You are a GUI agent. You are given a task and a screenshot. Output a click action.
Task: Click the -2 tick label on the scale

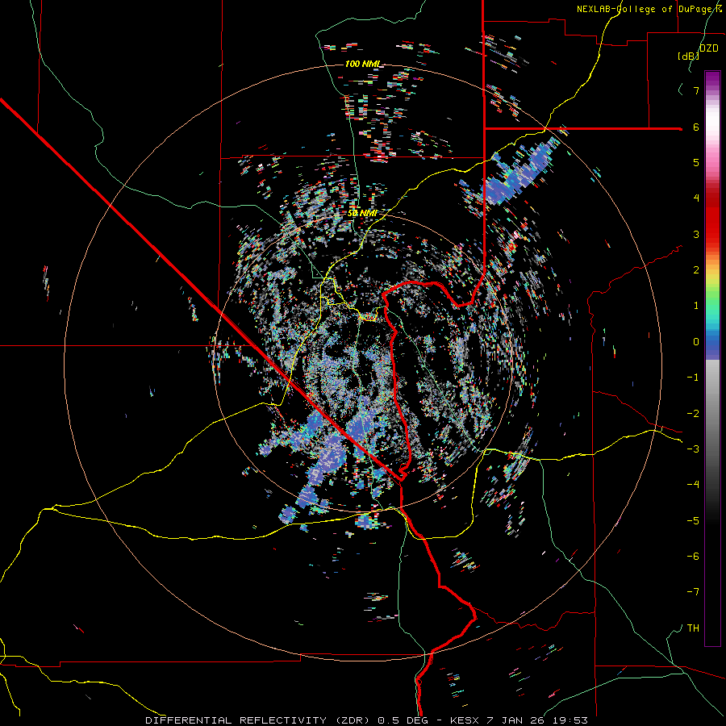[693, 414]
